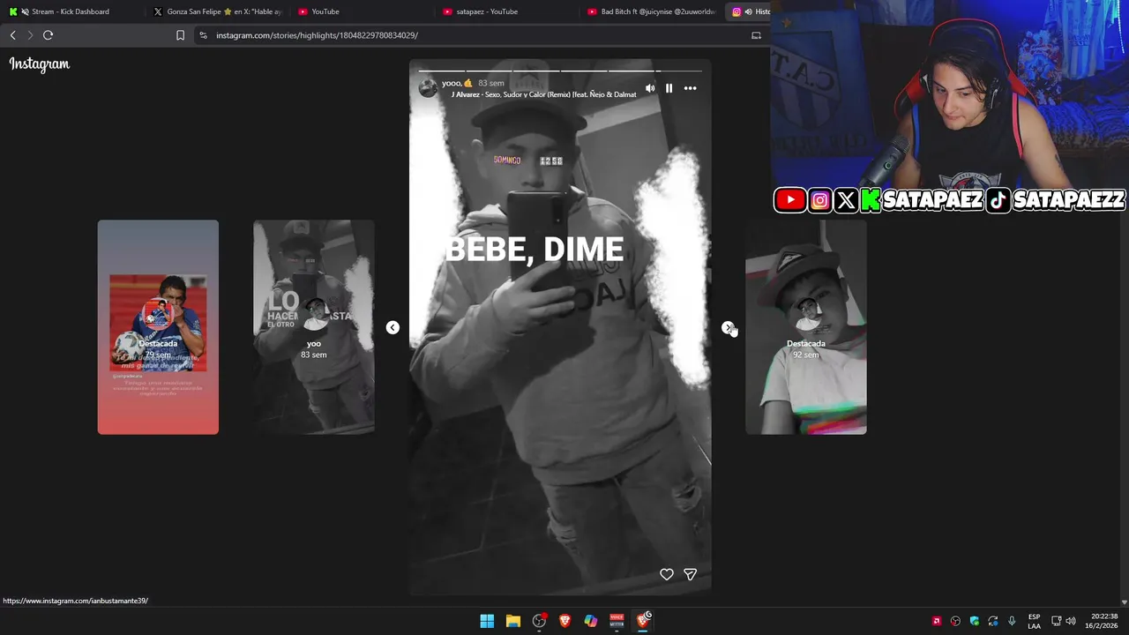Screen dimensions: 1129x635
Task: Click the sync update tray icon
Action: [x=993, y=621]
